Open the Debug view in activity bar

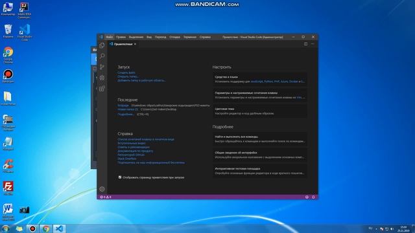(x=102, y=78)
